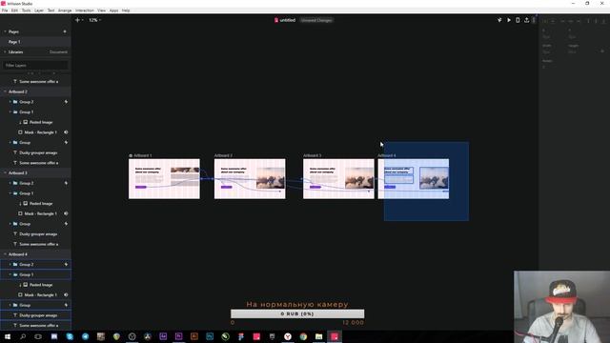Open the Arrange menu

click(x=65, y=10)
